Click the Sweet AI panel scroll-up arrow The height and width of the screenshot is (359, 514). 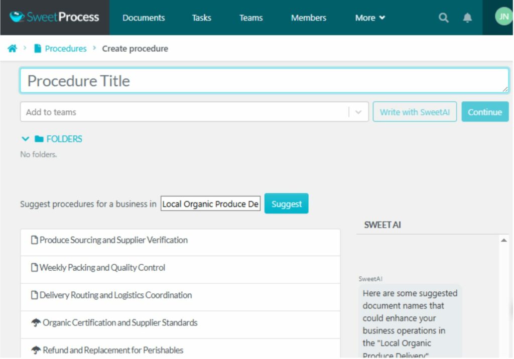tap(504, 240)
